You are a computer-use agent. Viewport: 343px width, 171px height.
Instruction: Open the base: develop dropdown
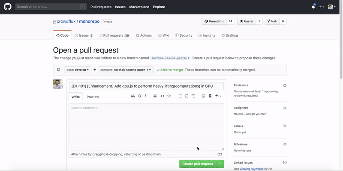pyautogui.click(x=78, y=70)
